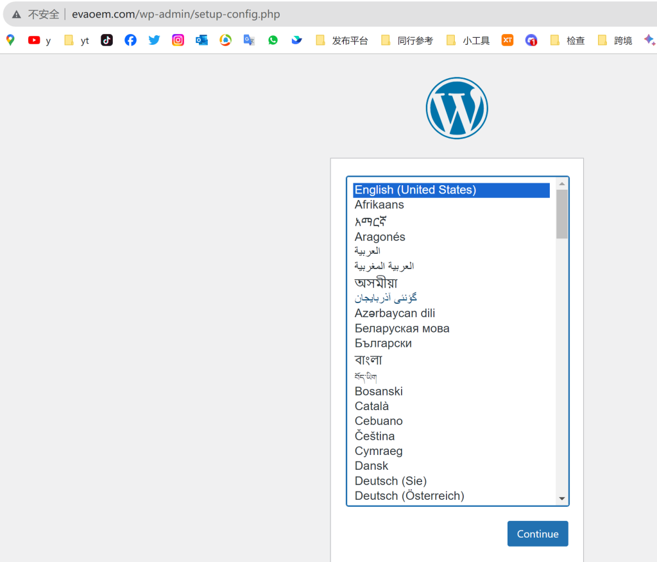This screenshot has width=657, height=562.
Task: Open the Google Translate bookmark
Action: pyautogui.click(x=250, y=40)
